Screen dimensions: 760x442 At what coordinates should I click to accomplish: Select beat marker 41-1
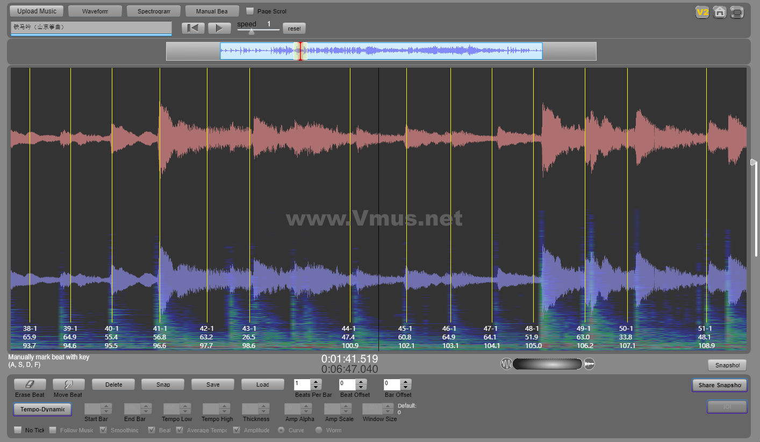pos(160,328)
